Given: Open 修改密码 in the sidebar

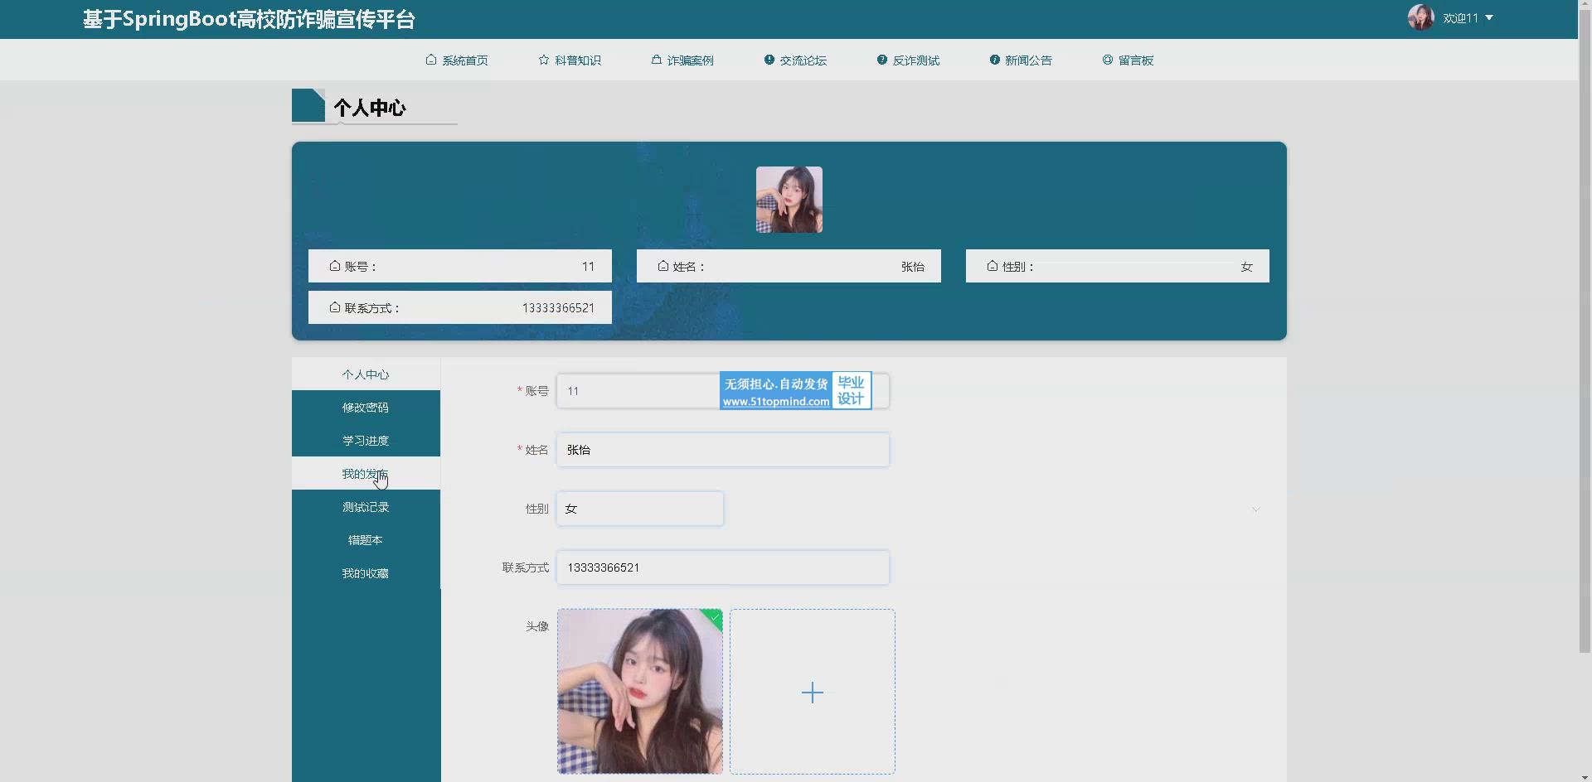Looking at the screenshot, I should [x=366, y=408].
